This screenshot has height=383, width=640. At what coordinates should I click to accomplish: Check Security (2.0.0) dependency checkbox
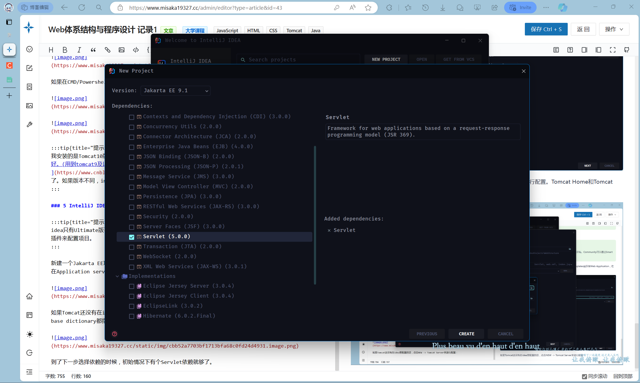(x=132, y=217)
